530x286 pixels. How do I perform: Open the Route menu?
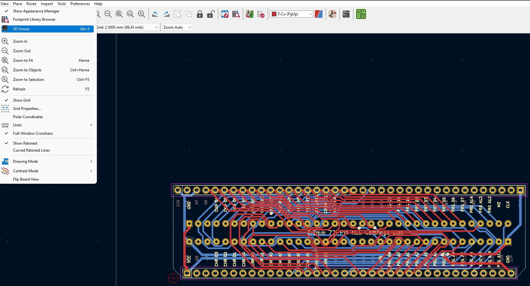tap(31, 4)
